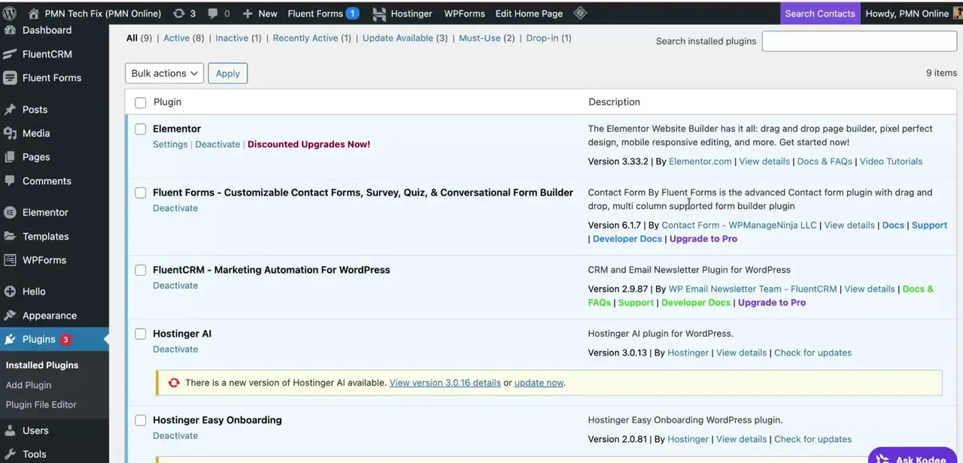Image resolution: width=963 pixels, height=463 pixels.
Task: Click Edit Home Page in admin bar
Action: (x=529, y=14)
